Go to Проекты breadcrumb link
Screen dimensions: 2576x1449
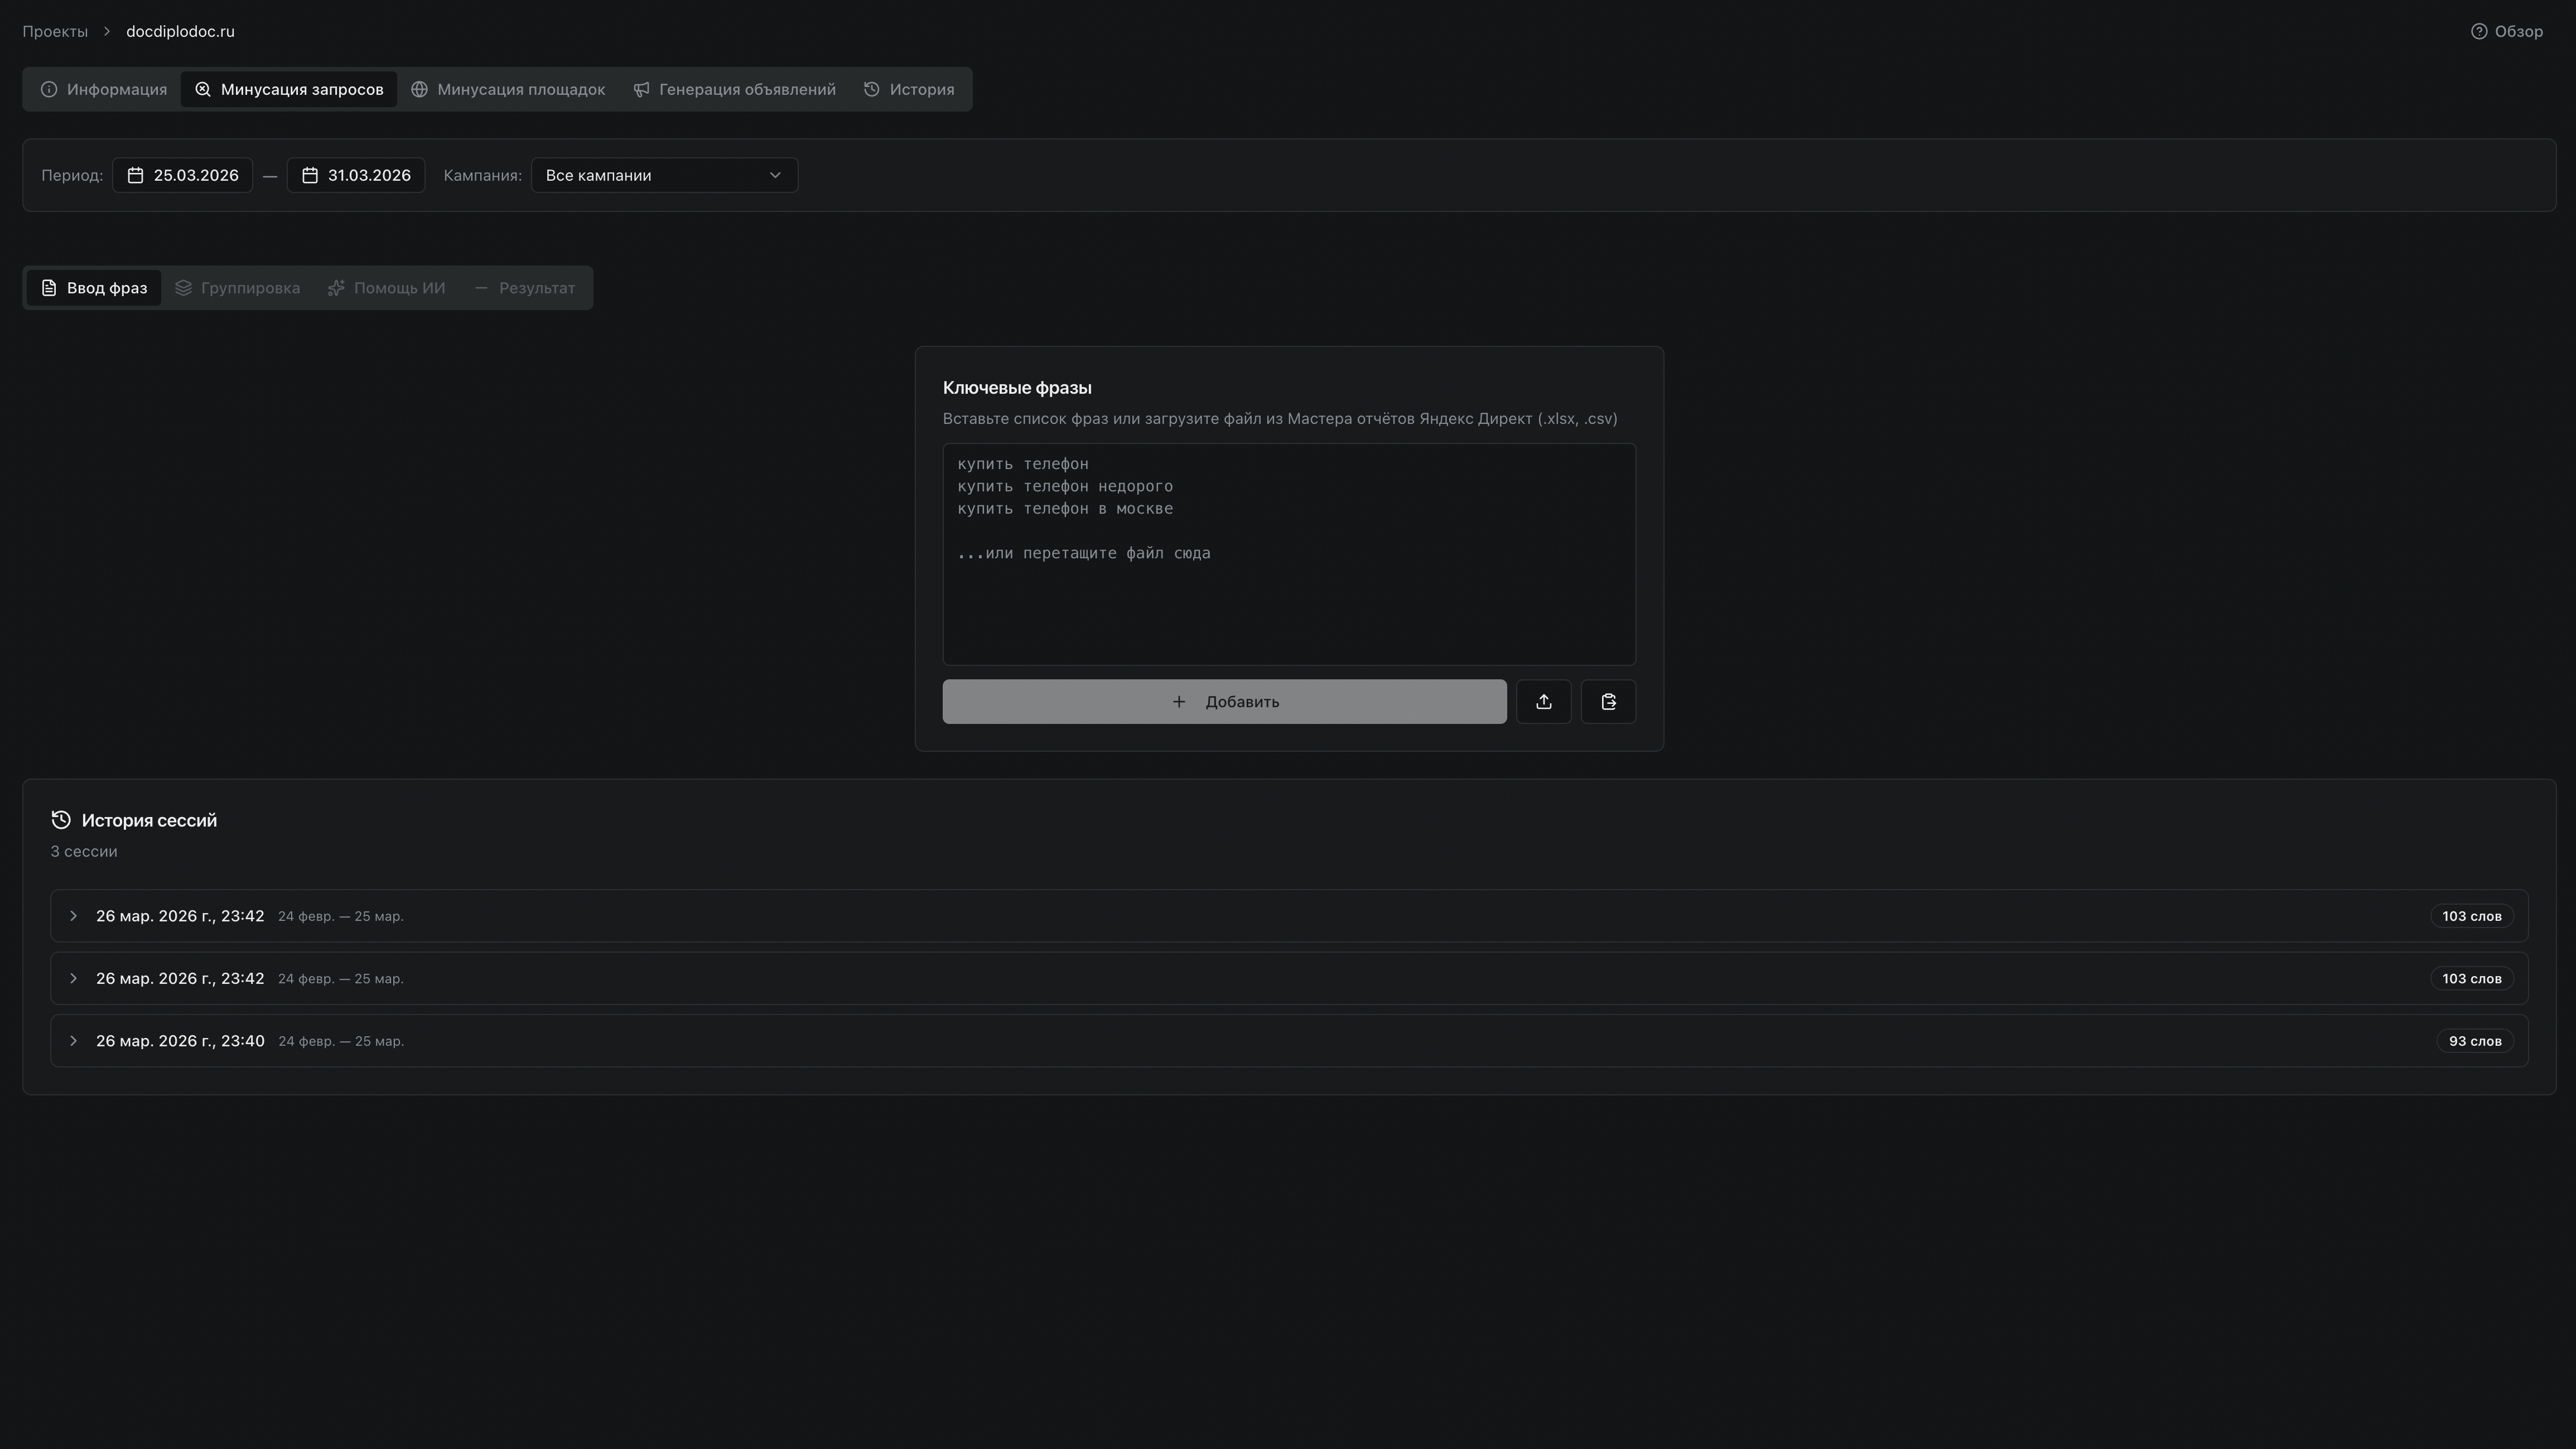[x=55, y=31]
